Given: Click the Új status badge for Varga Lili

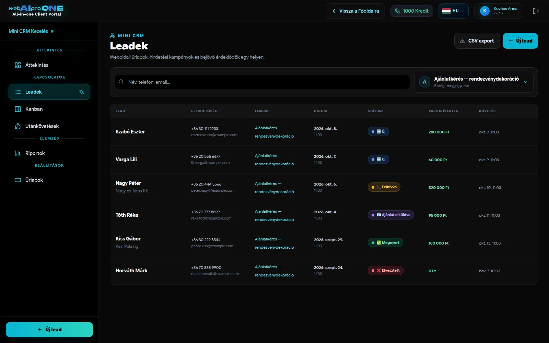Looking at the screenshot, I should [x=378, y=159].
